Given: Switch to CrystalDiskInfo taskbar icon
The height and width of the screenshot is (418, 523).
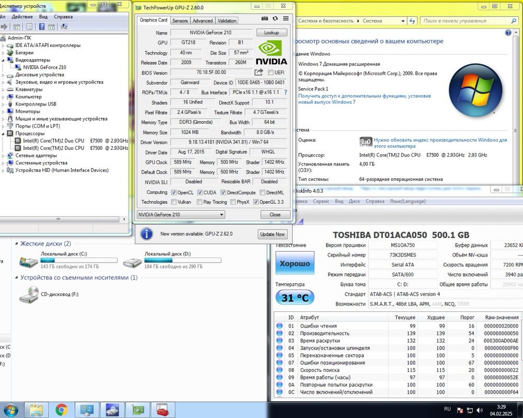Looking at the screenshot, I should pos(112,410).
